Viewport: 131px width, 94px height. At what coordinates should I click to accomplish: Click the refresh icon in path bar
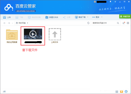88,23
